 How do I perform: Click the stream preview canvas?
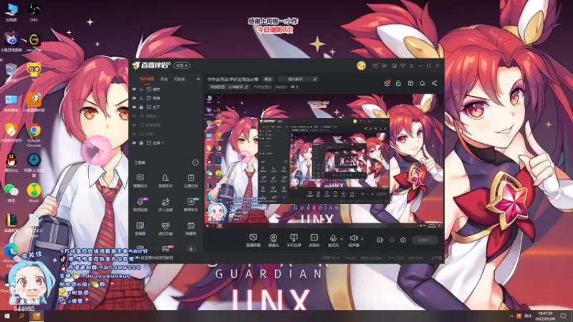point(324,161)
